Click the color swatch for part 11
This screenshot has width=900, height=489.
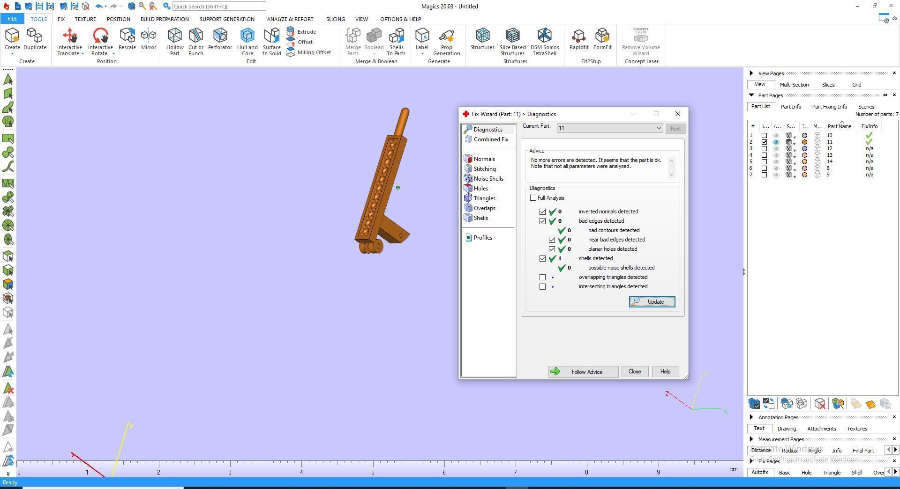pyautogui.click(x=804, y=142)
